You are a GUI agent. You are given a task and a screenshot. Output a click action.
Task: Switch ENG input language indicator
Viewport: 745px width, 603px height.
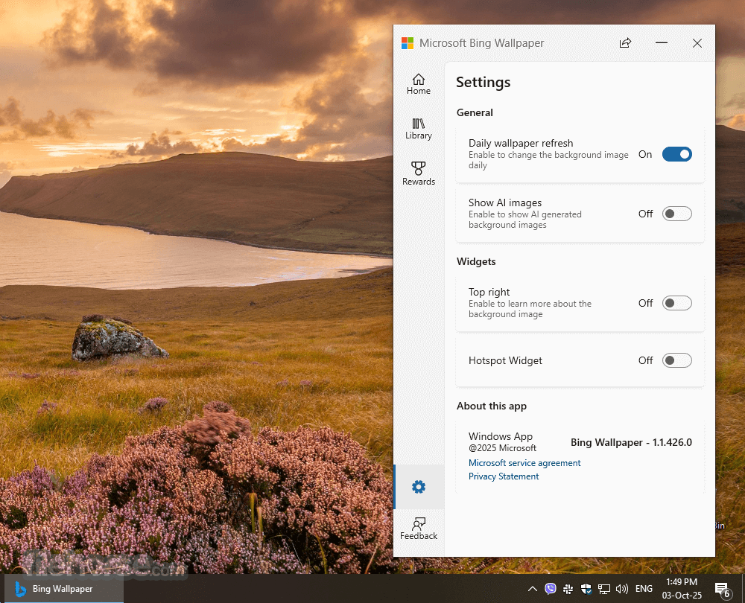point(644,589)
